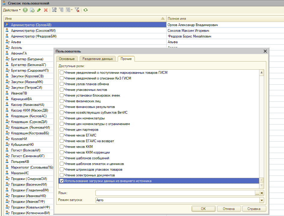The image size is (284, 216).
Task: Click roles list scrollbar down arrow
Action: coord(261,185)
